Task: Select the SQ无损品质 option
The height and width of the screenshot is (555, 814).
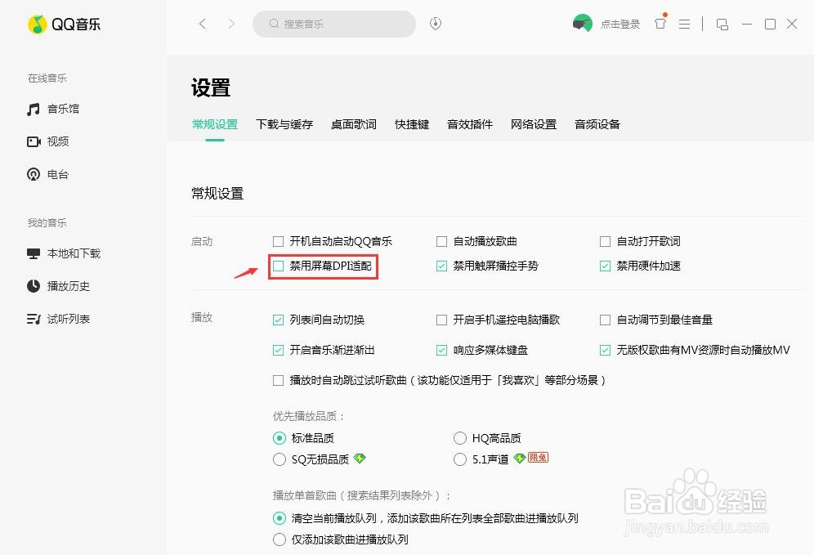Action: pos(279,459)
